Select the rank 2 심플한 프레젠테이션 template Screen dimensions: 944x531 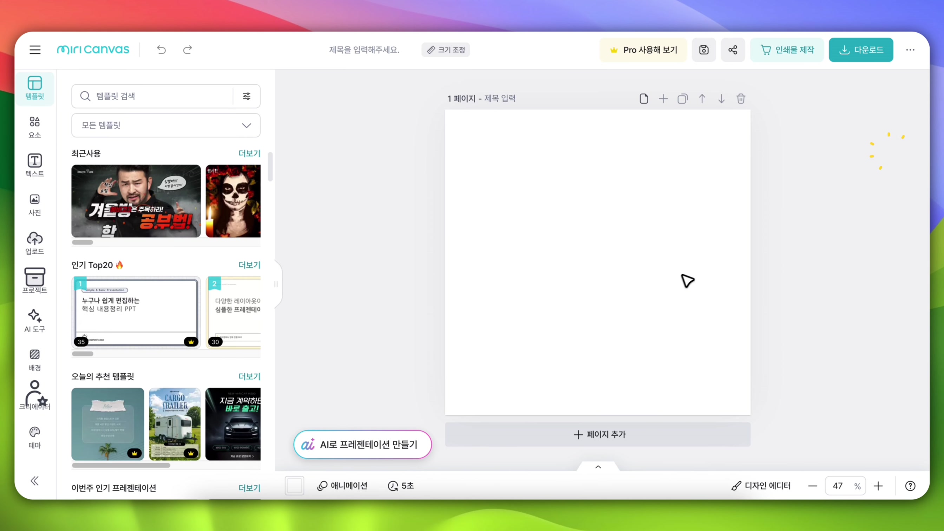point(233,312)
